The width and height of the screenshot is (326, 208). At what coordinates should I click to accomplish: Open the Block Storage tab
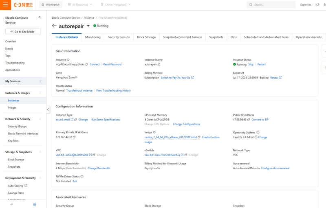click(146, 37)
